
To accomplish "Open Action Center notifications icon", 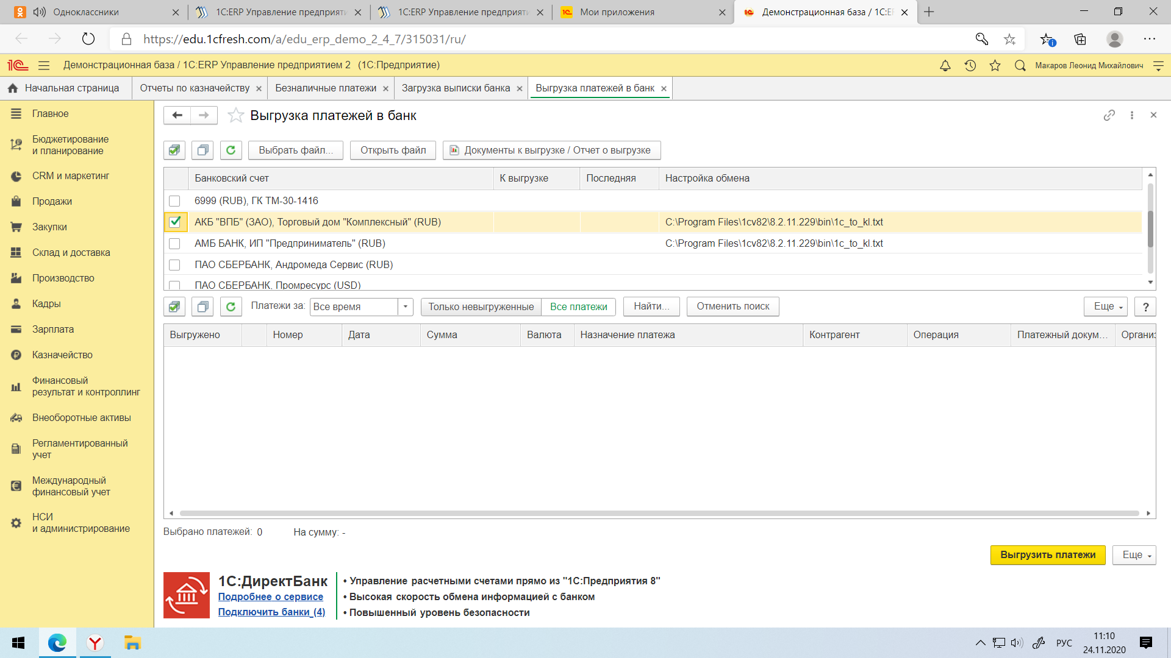I will 1146,643.
